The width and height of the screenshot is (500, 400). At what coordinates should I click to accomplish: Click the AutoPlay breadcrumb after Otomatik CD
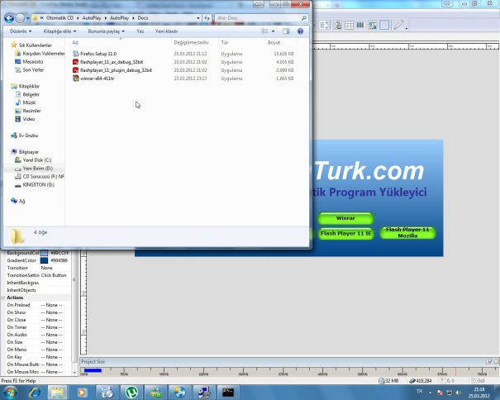[92, 18]
